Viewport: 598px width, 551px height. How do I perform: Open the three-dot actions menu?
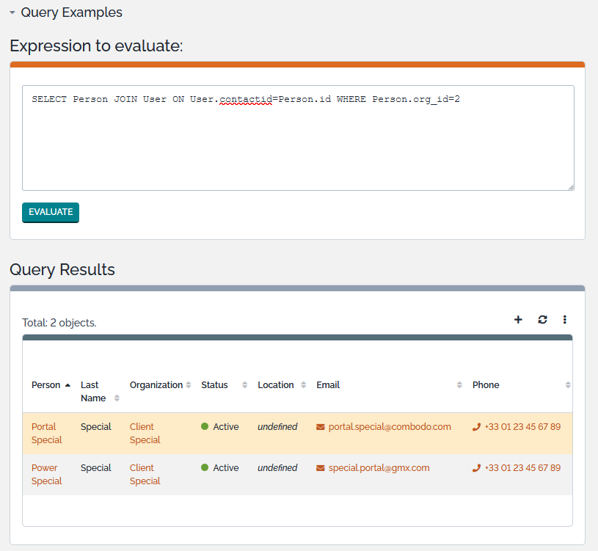[x=565, y=320]
